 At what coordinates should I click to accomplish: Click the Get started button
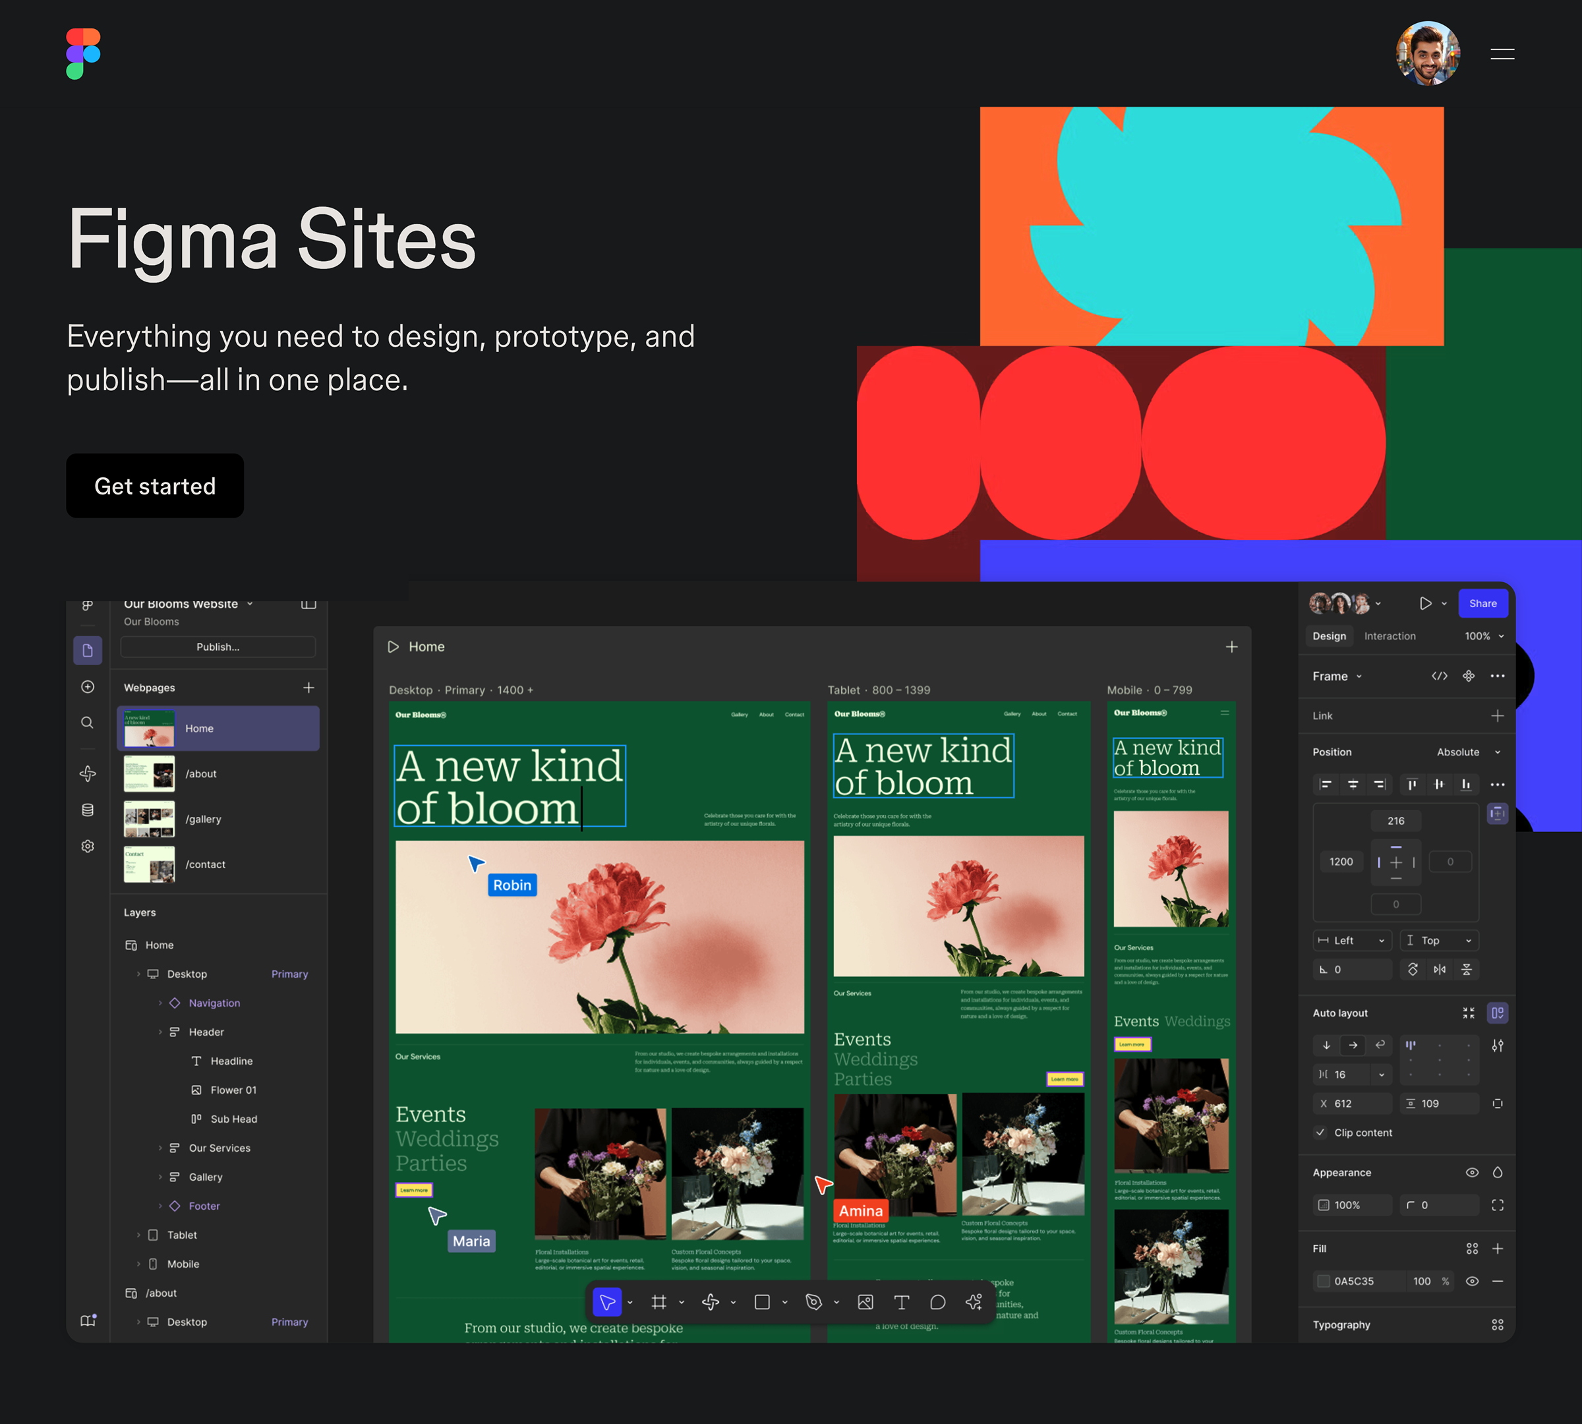tap(155, 485)
